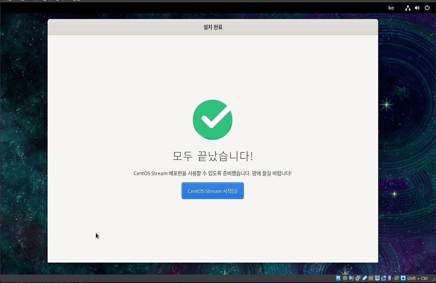Screen dimensions: 436x283
Task: Click the 모두 끝났습니다! heading
Action: [213, 156]
